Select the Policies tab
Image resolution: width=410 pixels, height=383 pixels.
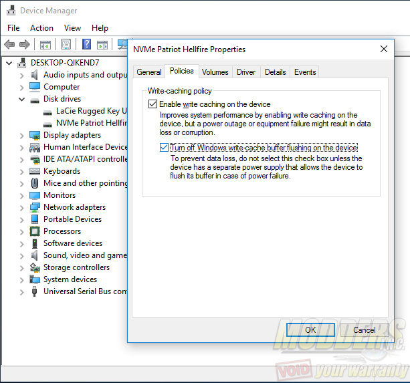(x=182, y=71)
